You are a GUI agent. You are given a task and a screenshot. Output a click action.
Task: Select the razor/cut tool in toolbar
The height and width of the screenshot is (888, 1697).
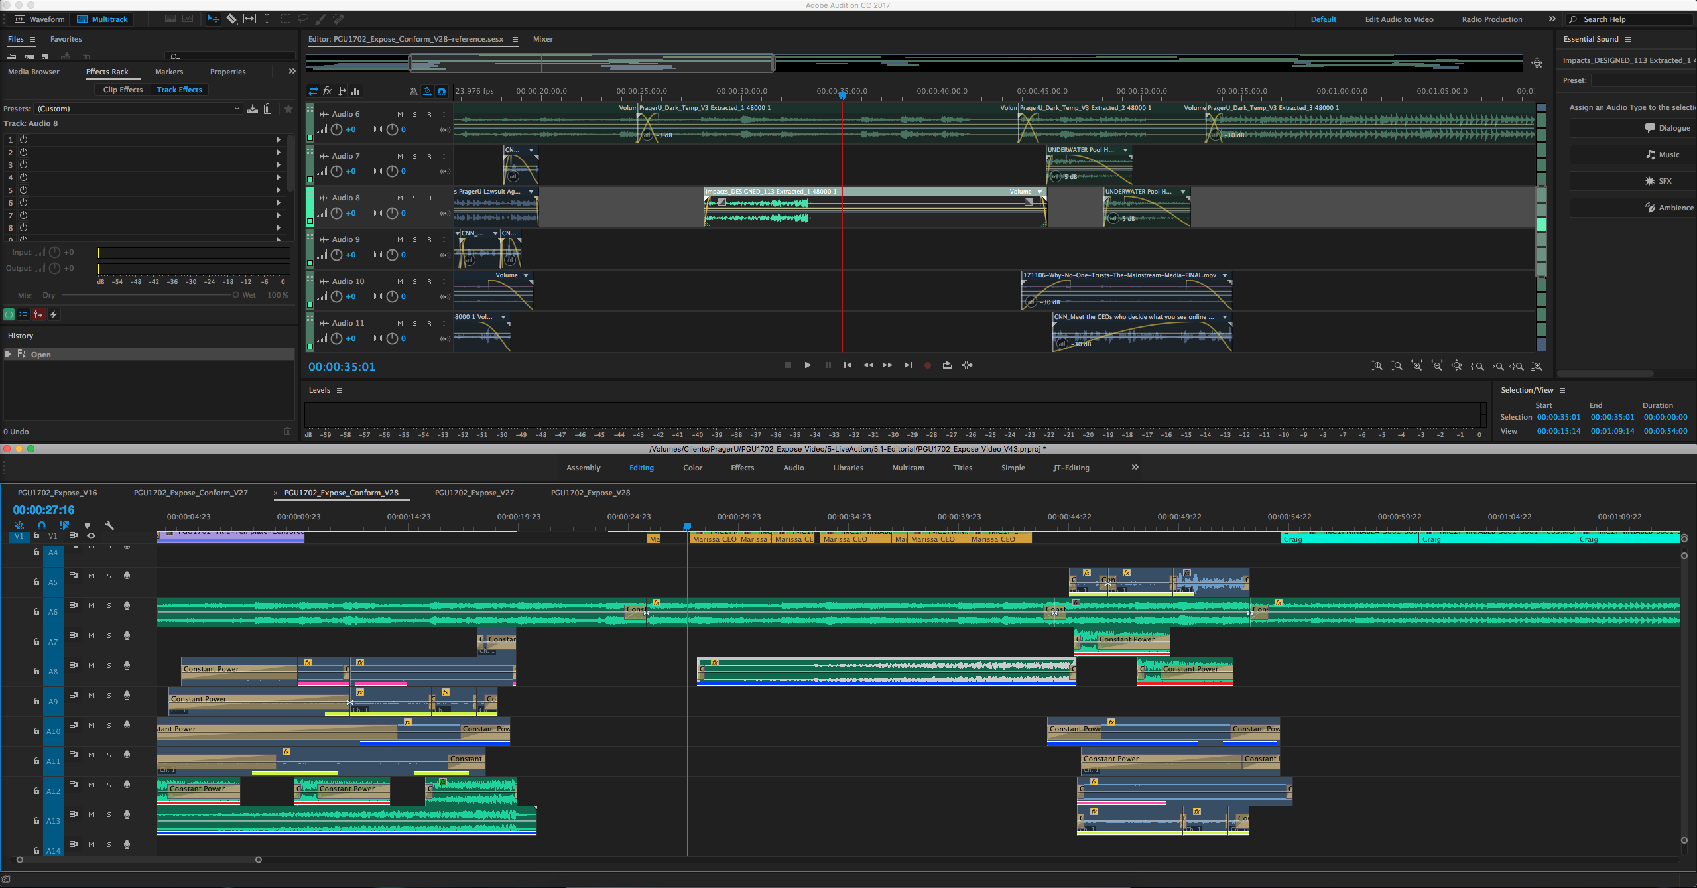coord(231,19)
